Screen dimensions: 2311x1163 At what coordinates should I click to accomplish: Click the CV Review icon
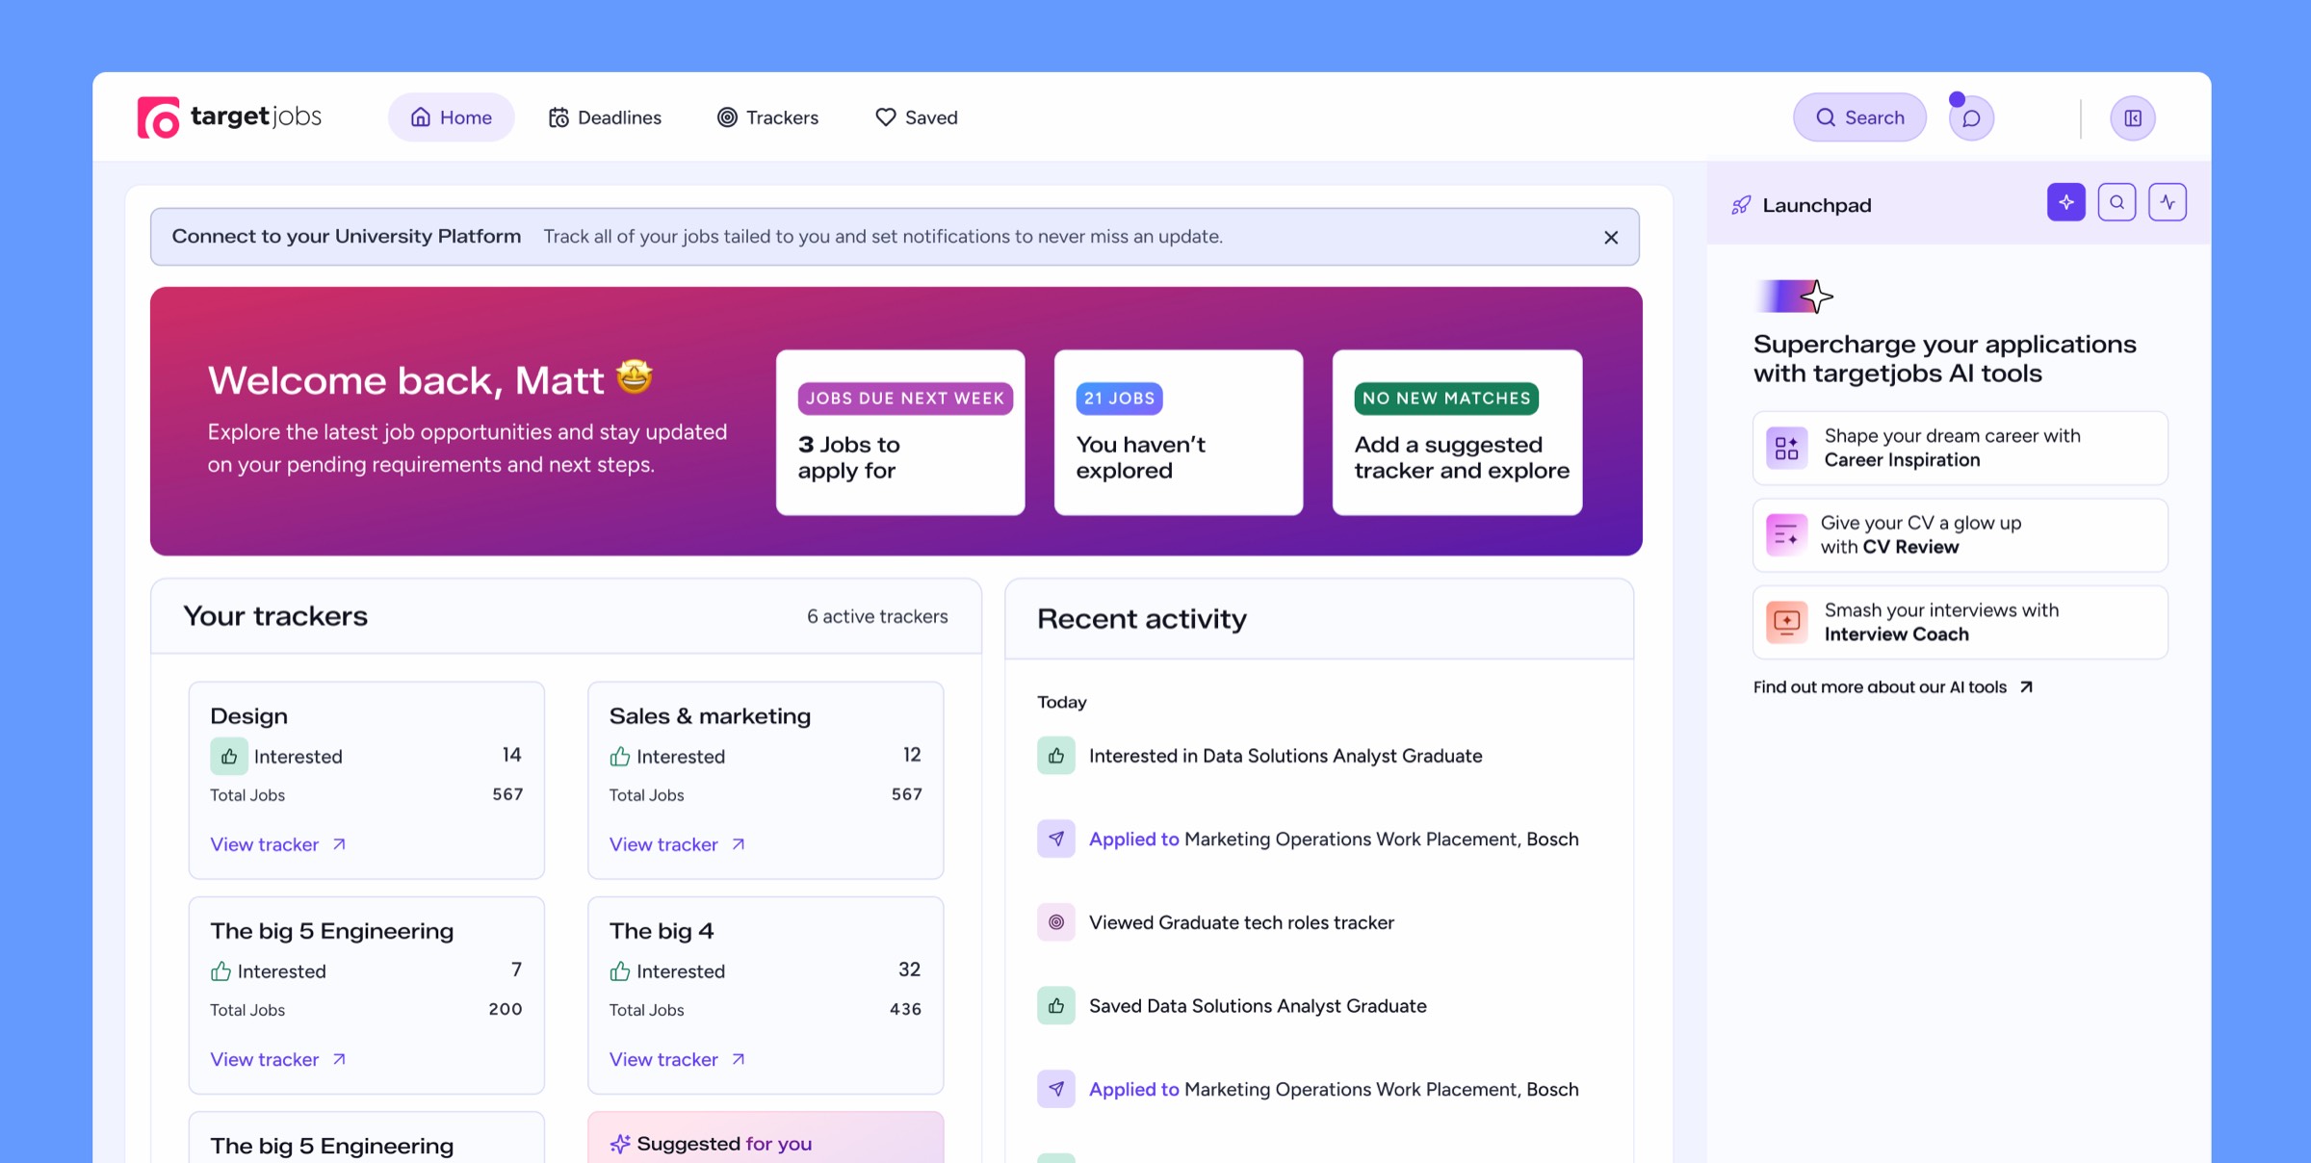1786,534
